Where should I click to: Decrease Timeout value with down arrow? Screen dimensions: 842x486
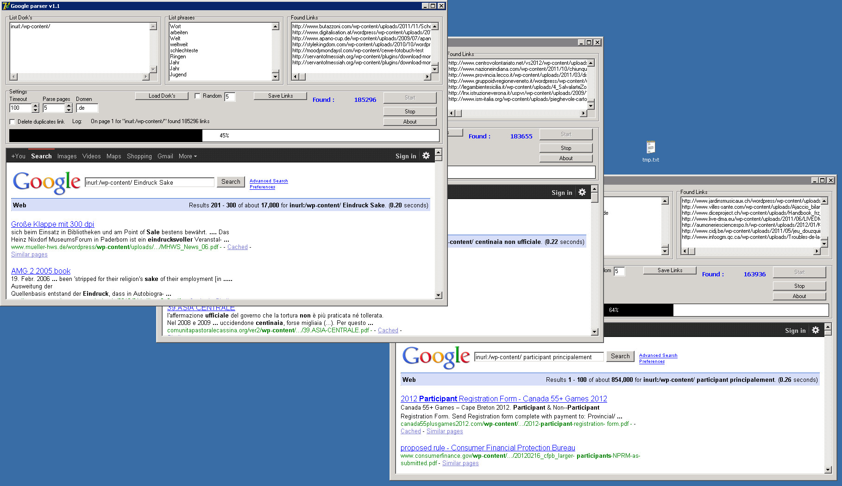pyautogui.click(x=35, y=110)
